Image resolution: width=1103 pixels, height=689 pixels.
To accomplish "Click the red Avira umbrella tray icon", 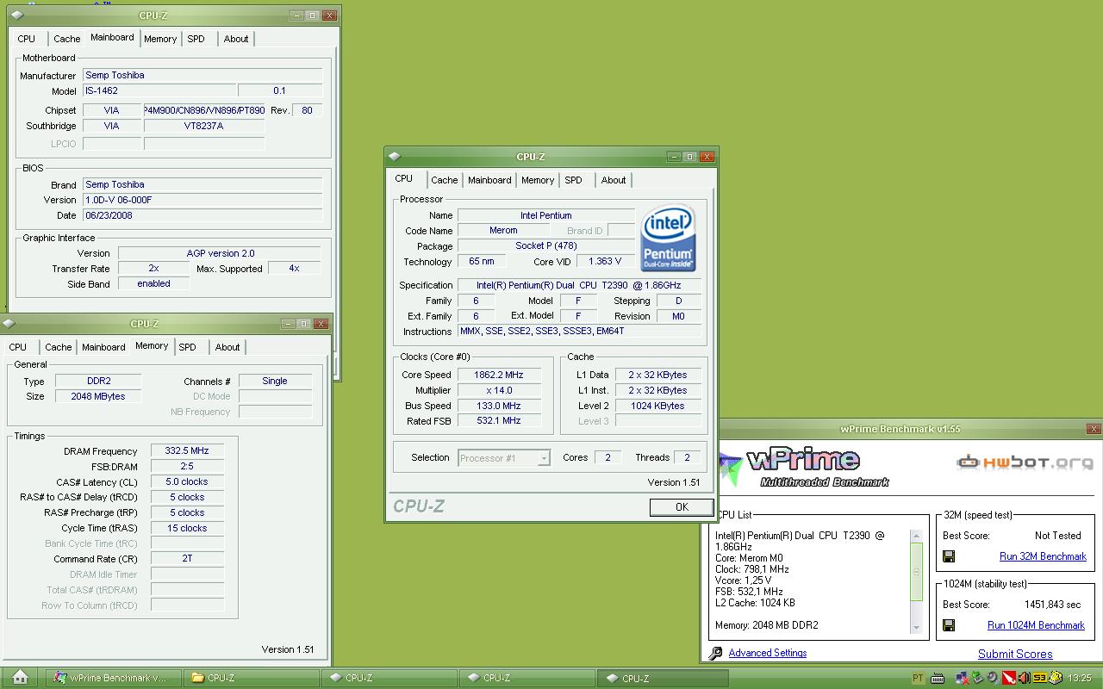I will 1009,678.
